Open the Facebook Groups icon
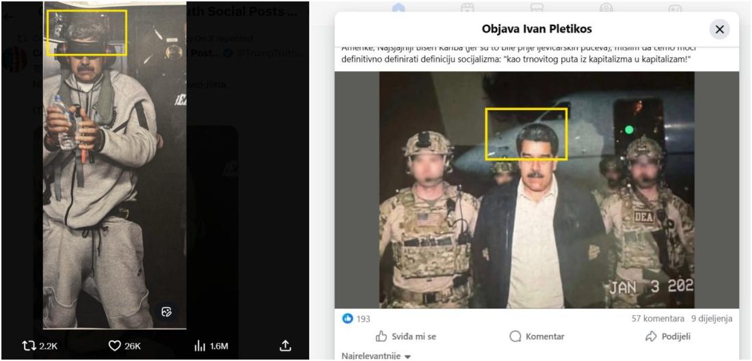Screen dimensions: 752x361 point(606,8)
